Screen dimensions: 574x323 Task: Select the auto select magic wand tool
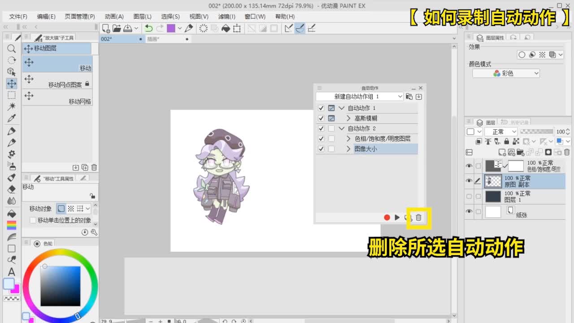click(x=12, y=107)
